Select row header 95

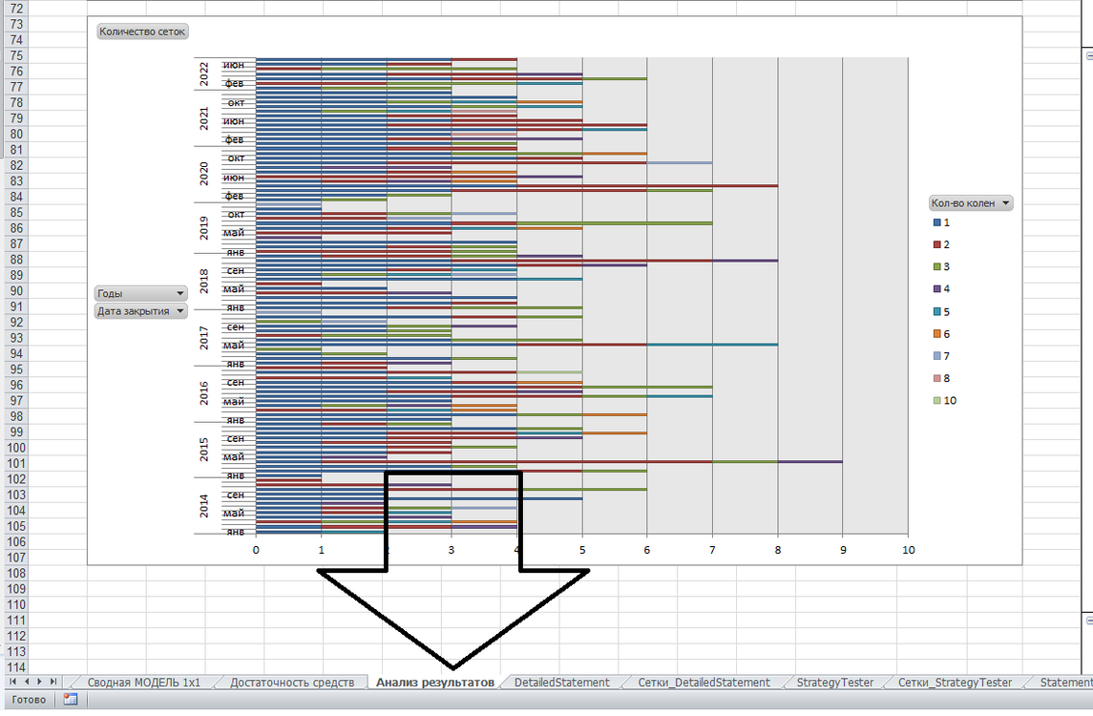click(16, 369)
